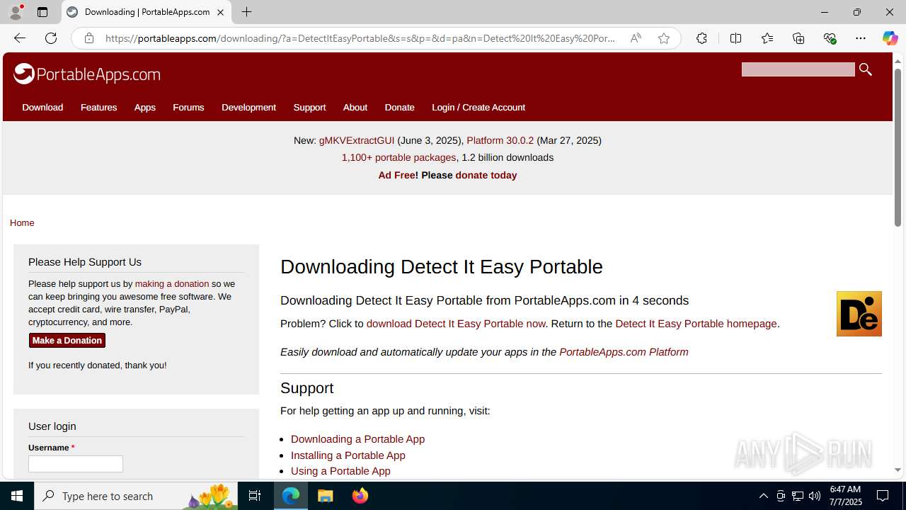Open the volume speaker tray icon

tap(815, 496)
